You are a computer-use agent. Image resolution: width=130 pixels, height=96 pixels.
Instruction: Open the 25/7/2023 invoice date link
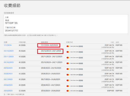pos(8,79)
